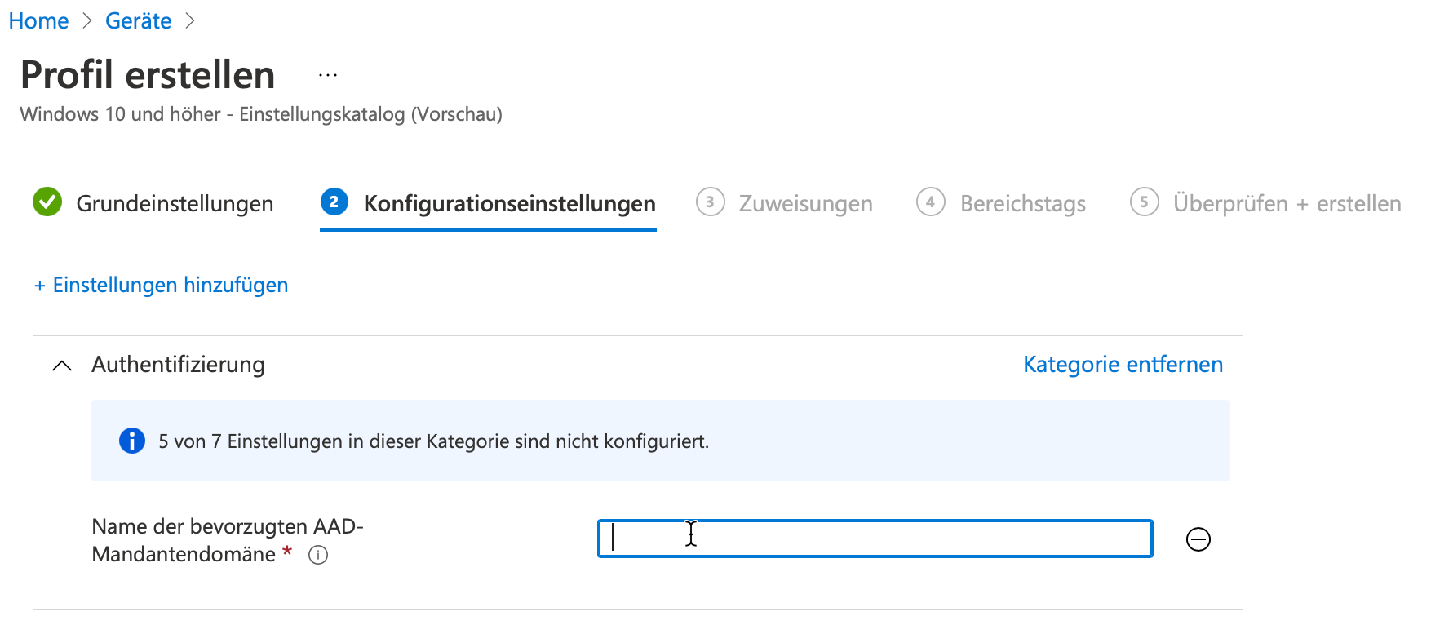
Task: Click Kategorie entfernen
Action: 1122,364
